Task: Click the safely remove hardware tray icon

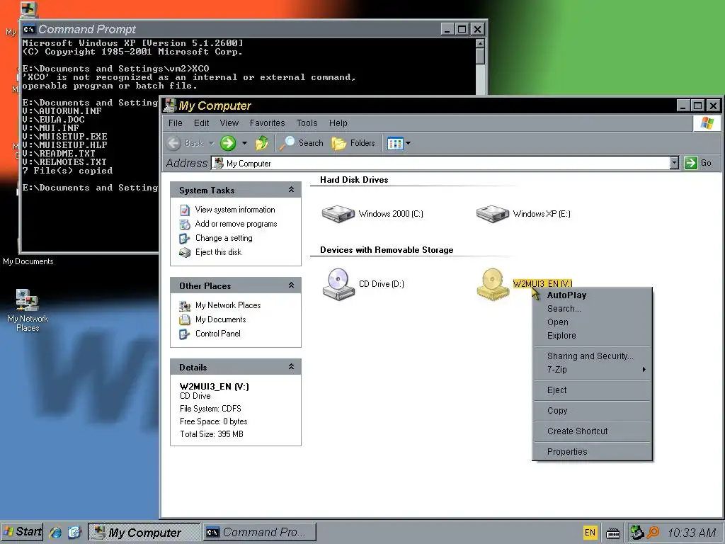Action: 638,533
